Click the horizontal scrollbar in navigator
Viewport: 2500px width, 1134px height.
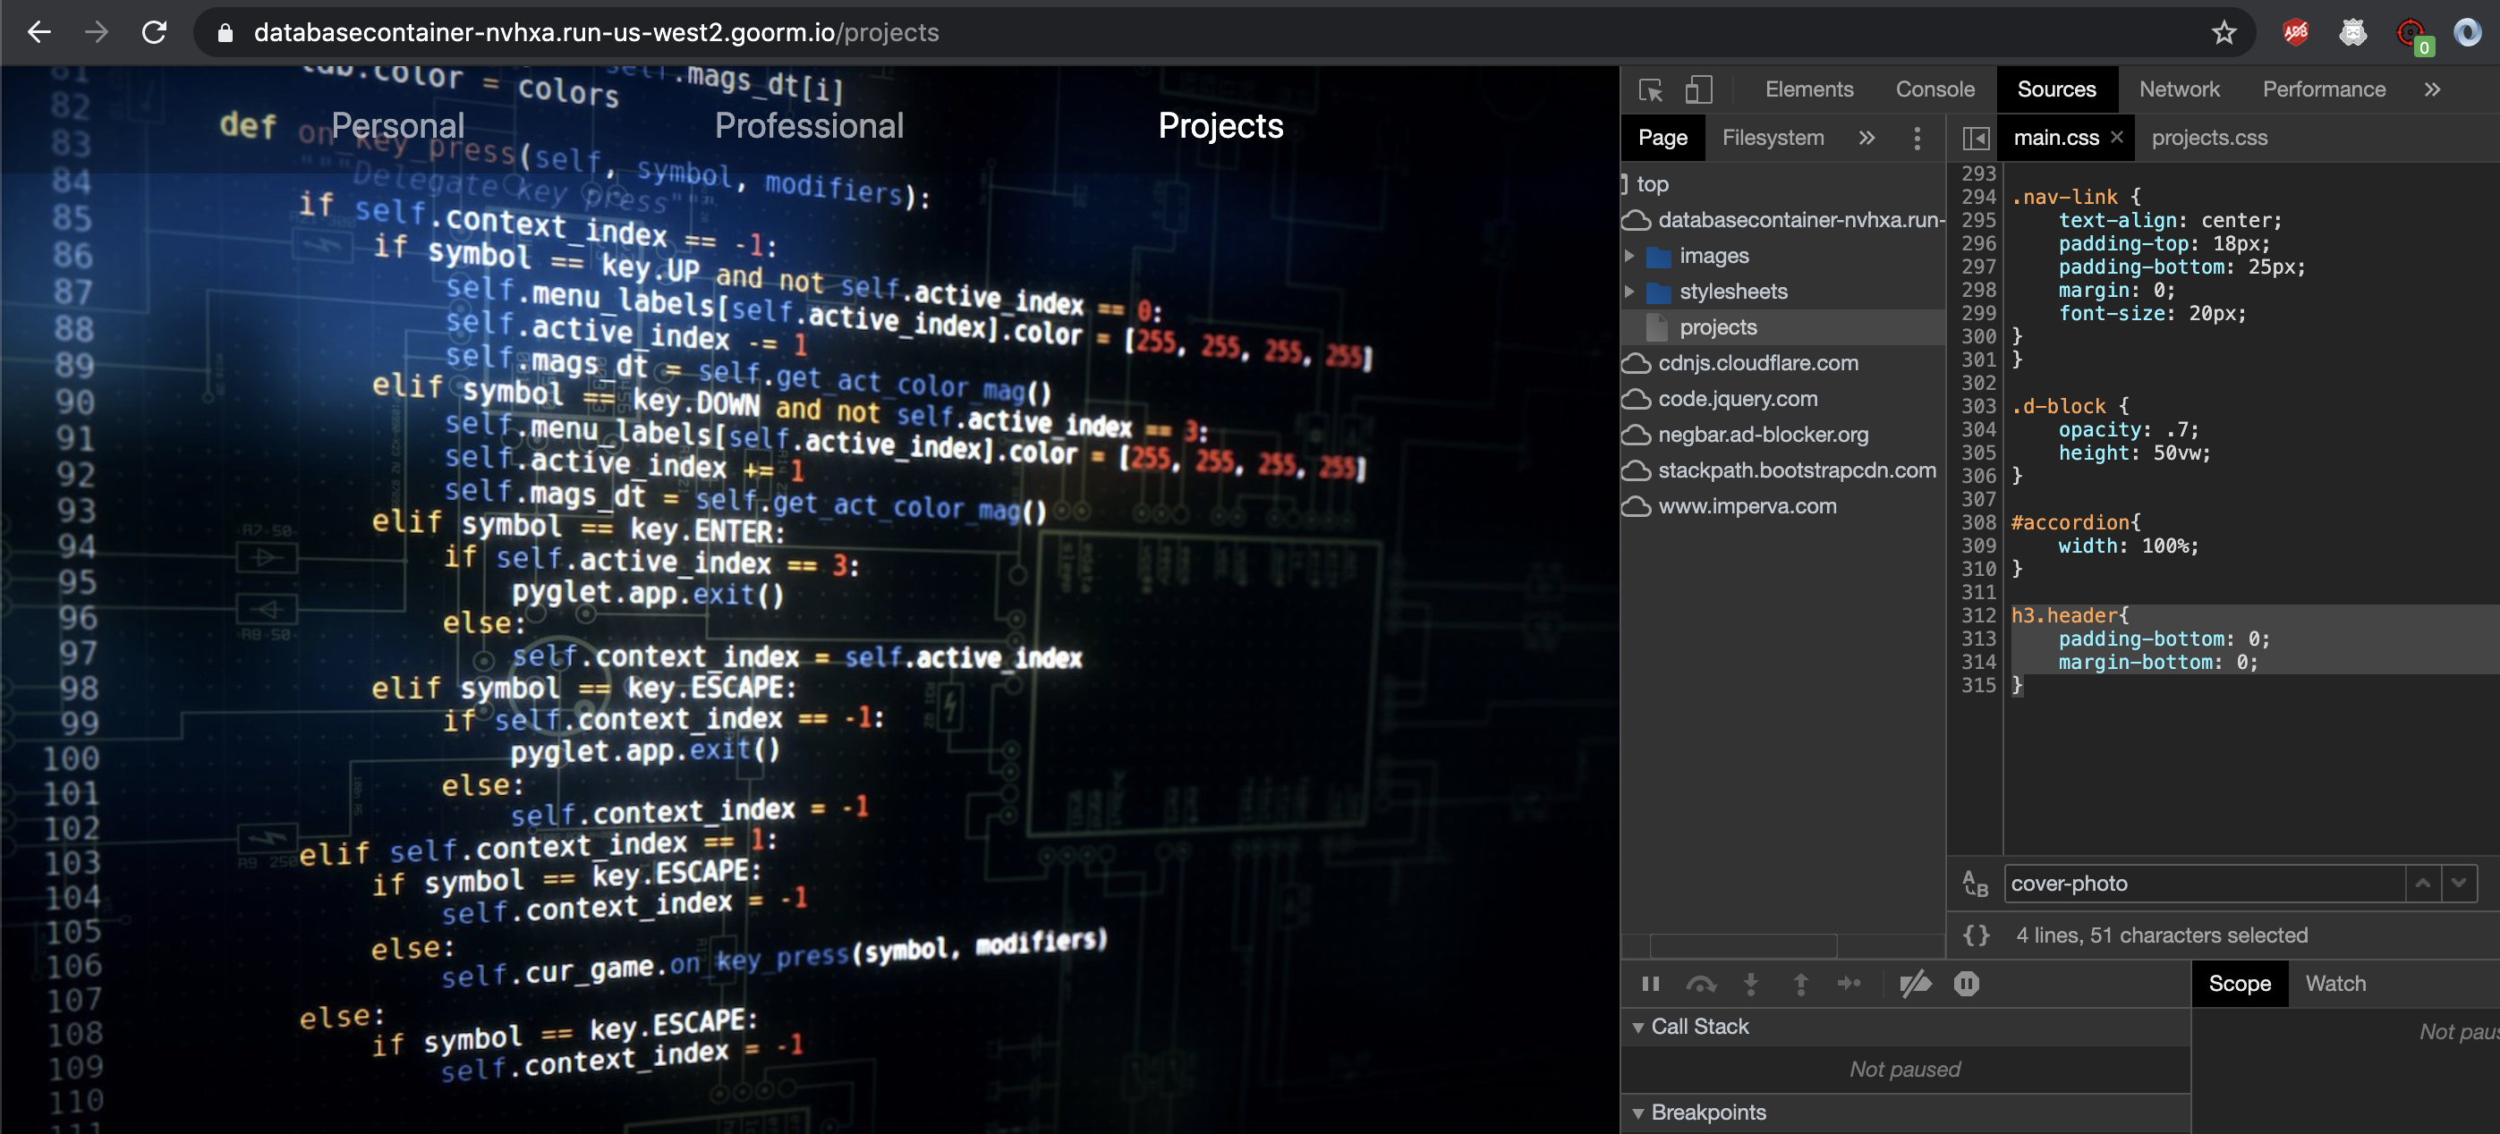click(x=1743, y=946)
